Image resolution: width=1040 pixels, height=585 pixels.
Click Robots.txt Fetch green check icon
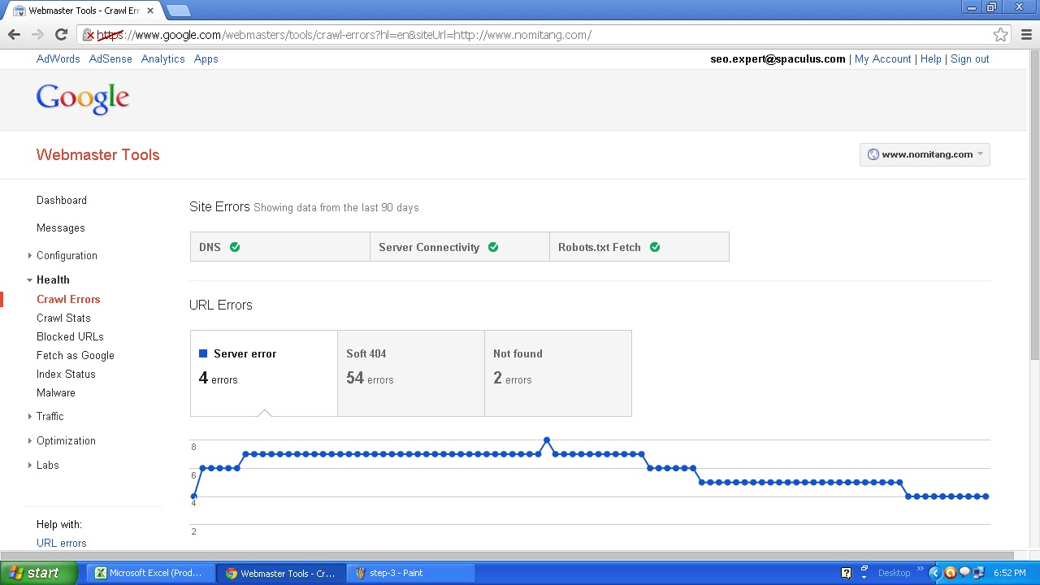(x=655, y=247)
